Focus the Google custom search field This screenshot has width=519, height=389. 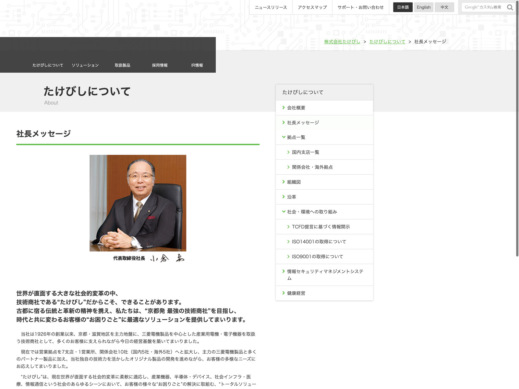pos(483,7)
